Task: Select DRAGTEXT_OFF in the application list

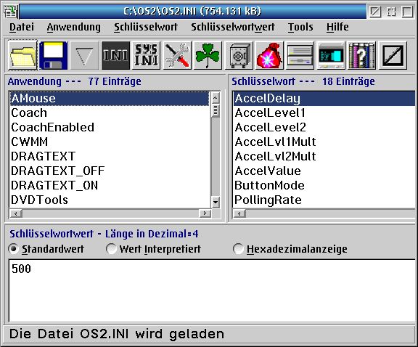Action: [x=110, y=171]
